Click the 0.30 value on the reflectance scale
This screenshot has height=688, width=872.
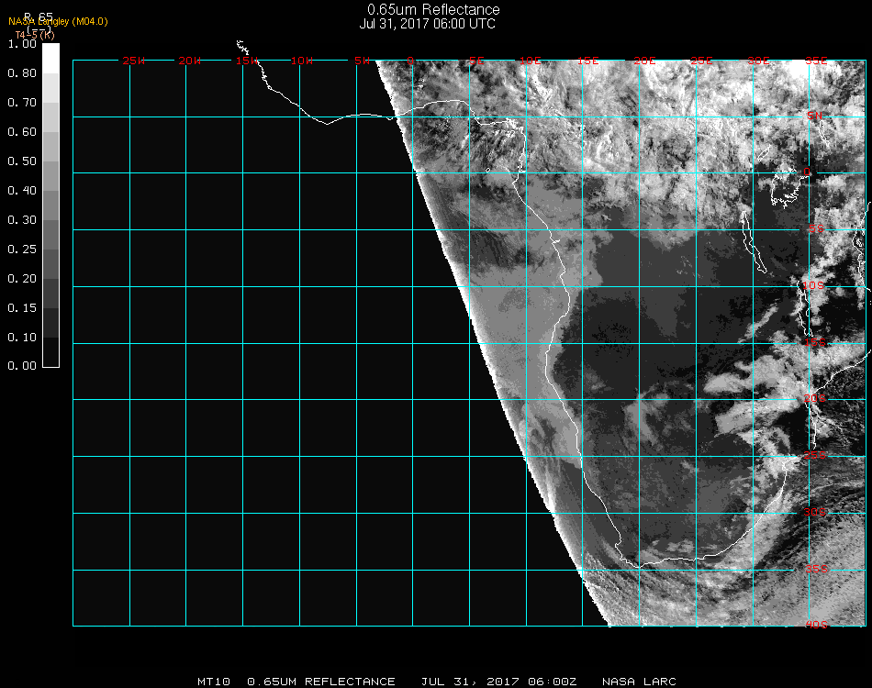22,220
